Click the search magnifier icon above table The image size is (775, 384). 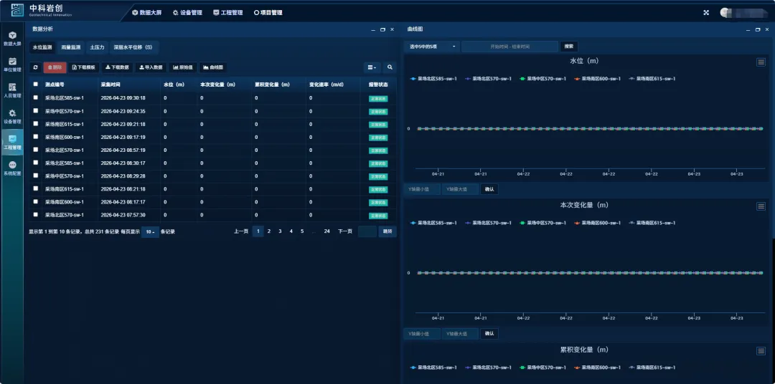pyautogui.click(x=390, y=67)
